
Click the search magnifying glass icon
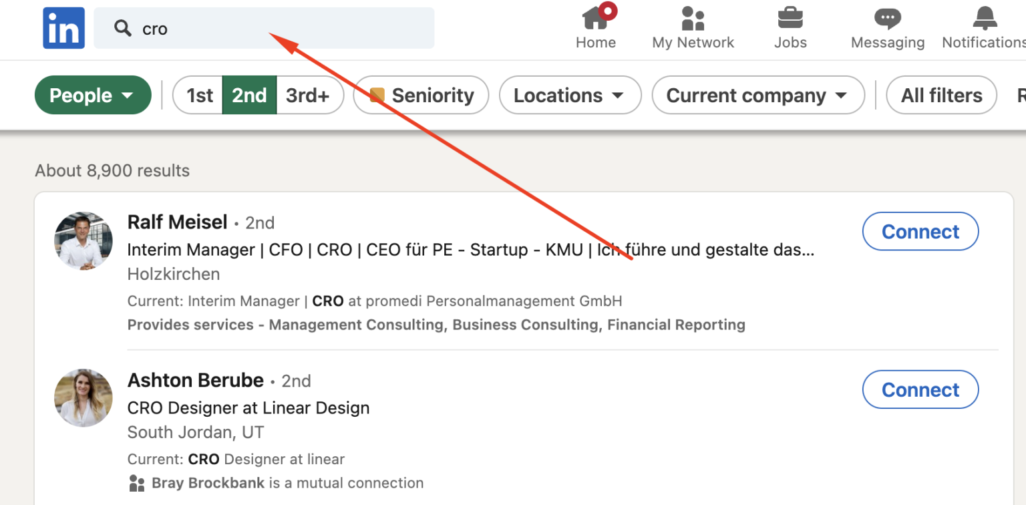[x=123, y=28]
